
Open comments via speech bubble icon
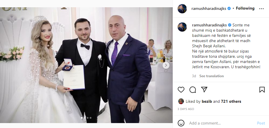(193, 90)
